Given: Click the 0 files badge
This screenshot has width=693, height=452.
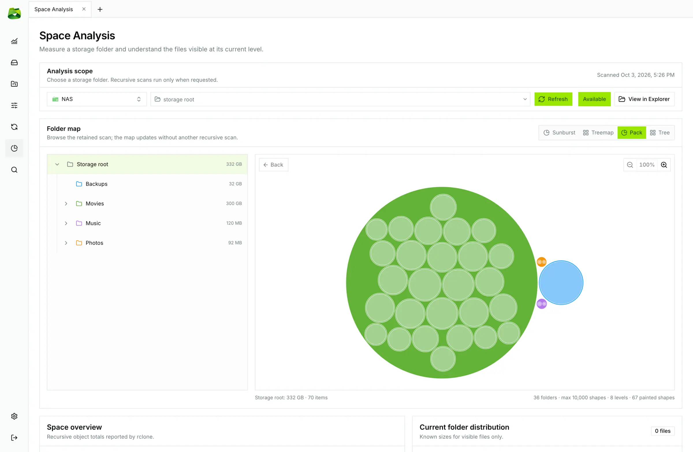Looking at the screenshot, I should click(x=662, y=431).
